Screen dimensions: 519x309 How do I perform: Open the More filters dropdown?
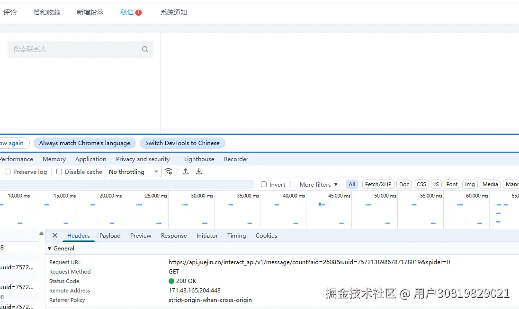tap(316, 184)
